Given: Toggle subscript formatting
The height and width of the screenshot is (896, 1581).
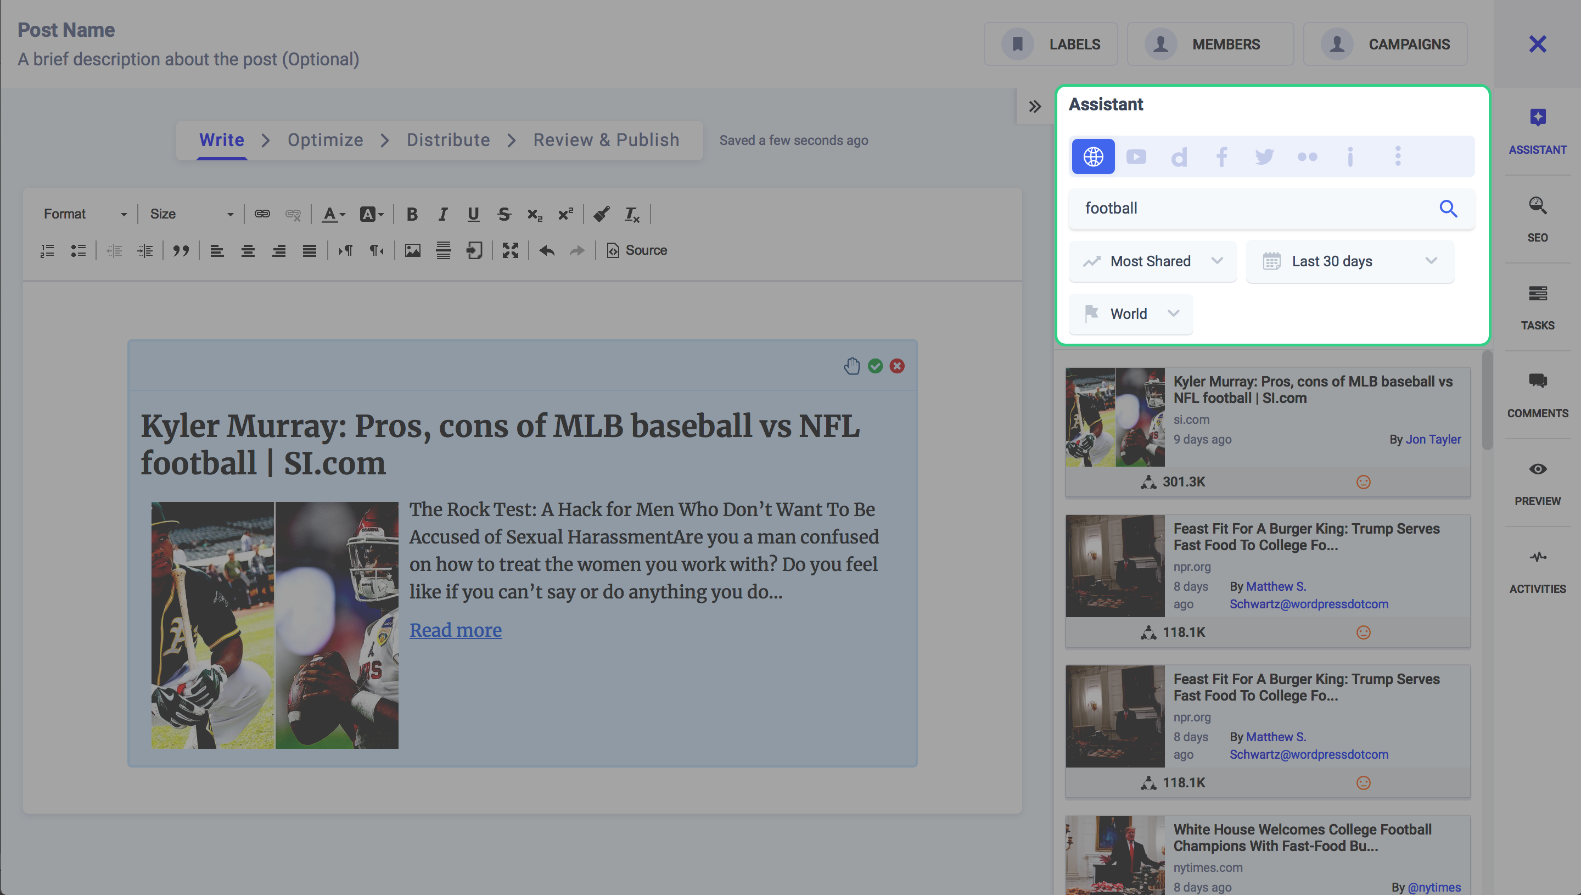Looking at the screenshot, I should coord(535,214).
